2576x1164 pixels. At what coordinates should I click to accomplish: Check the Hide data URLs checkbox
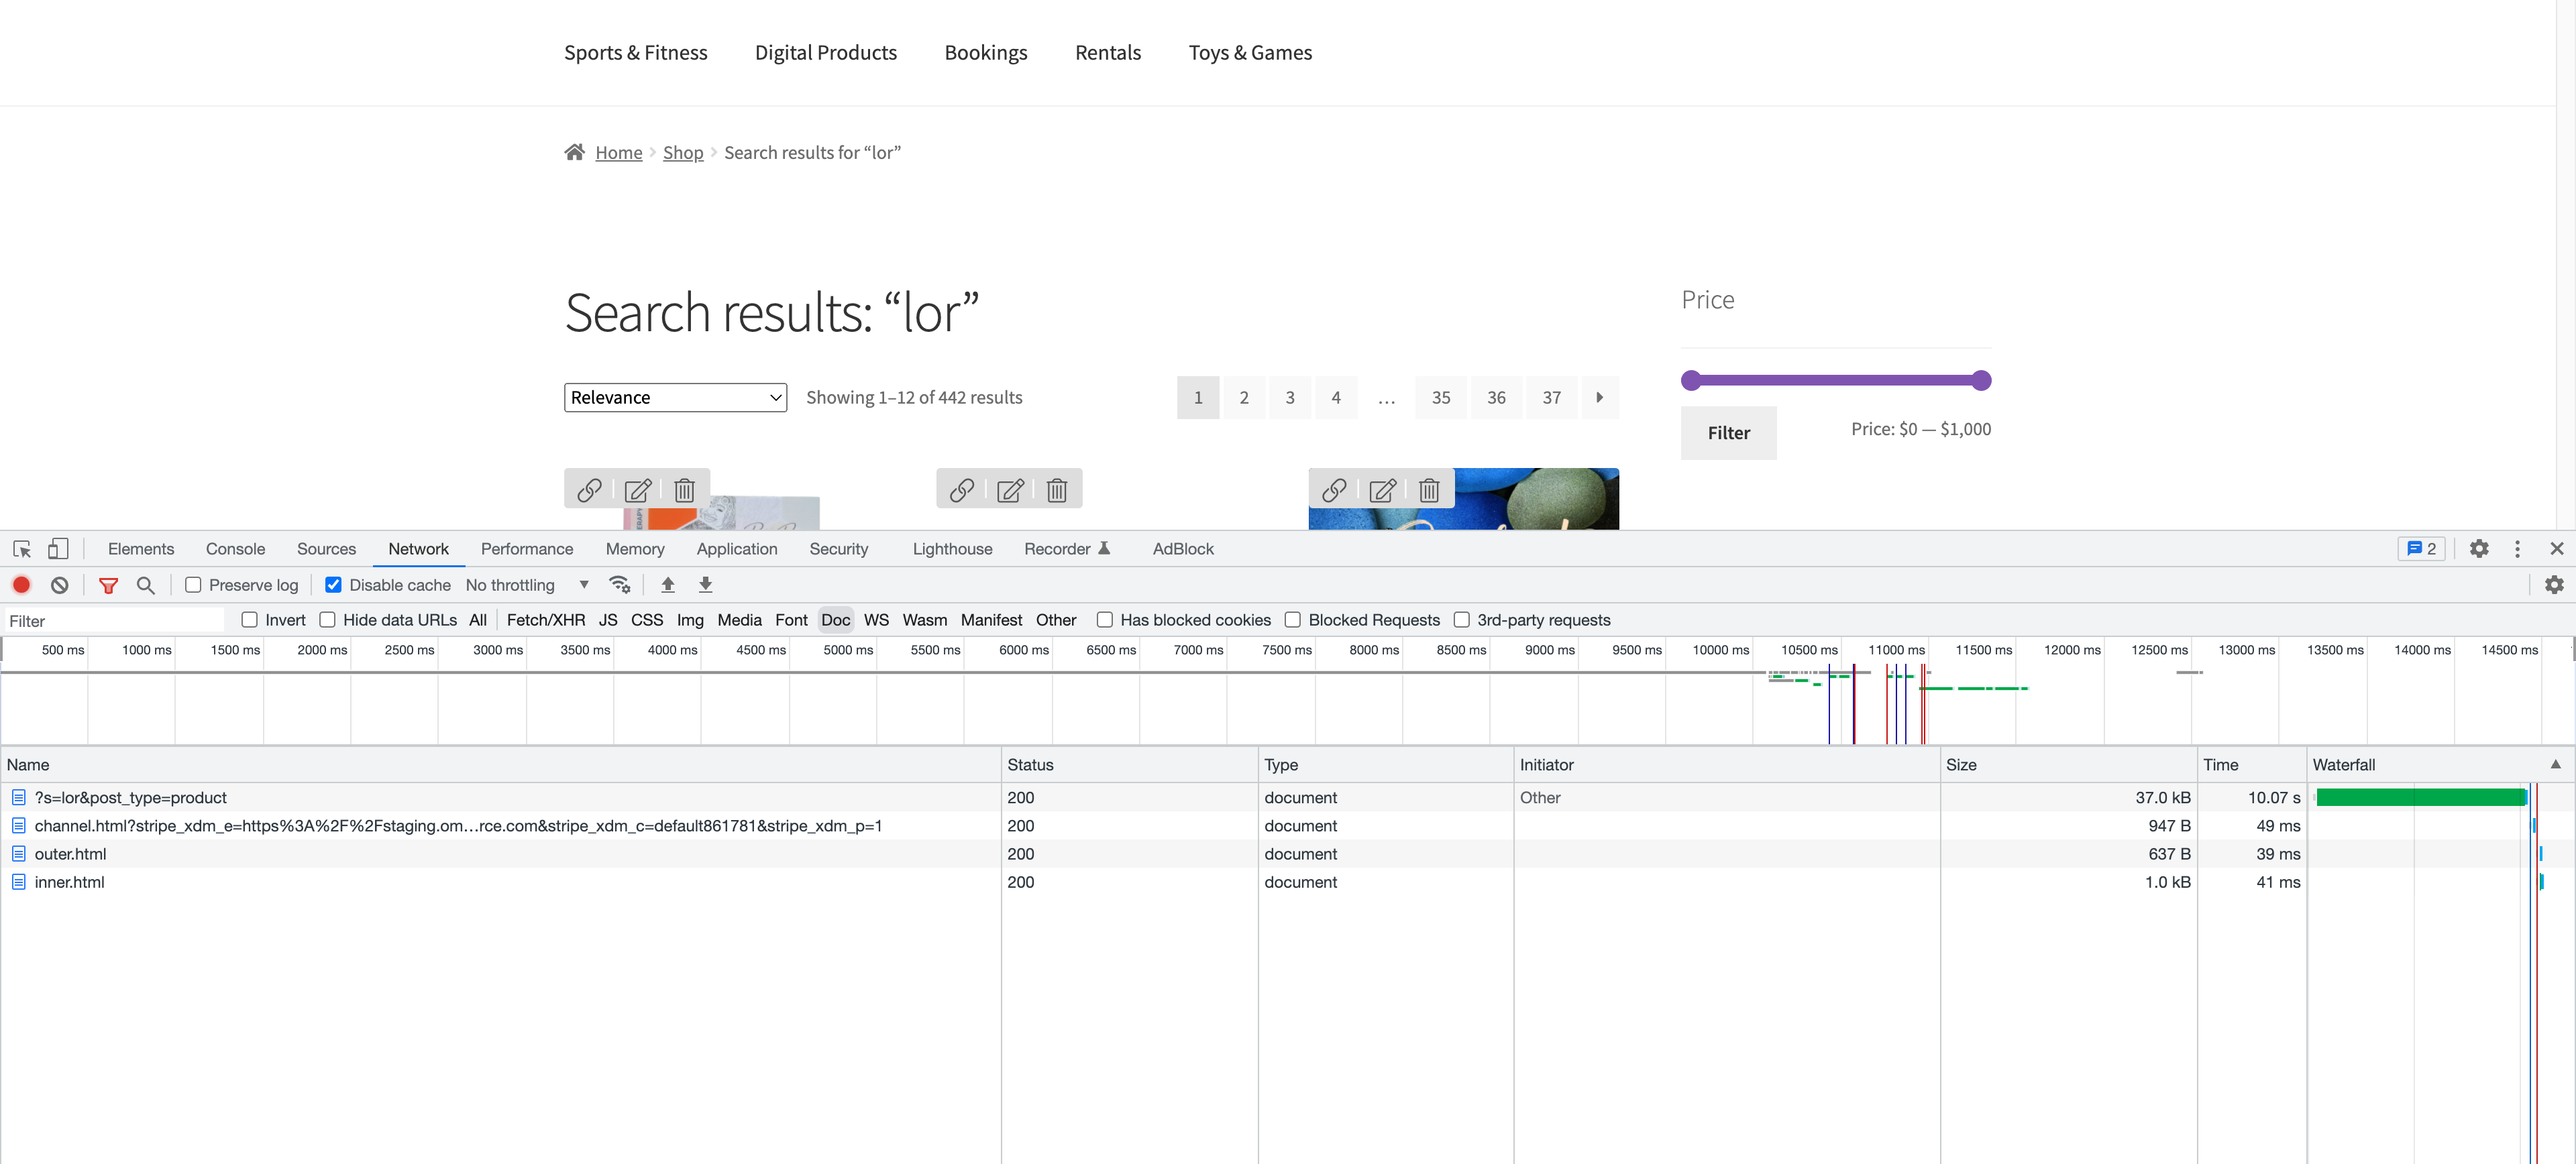pyautogui.click(x=327, y=620)
